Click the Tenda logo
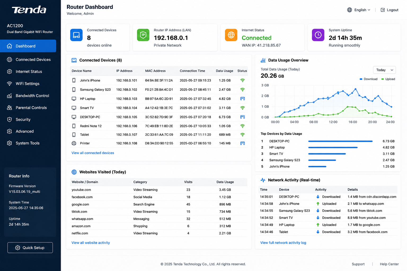407x271 pixels. pos(29,10)
